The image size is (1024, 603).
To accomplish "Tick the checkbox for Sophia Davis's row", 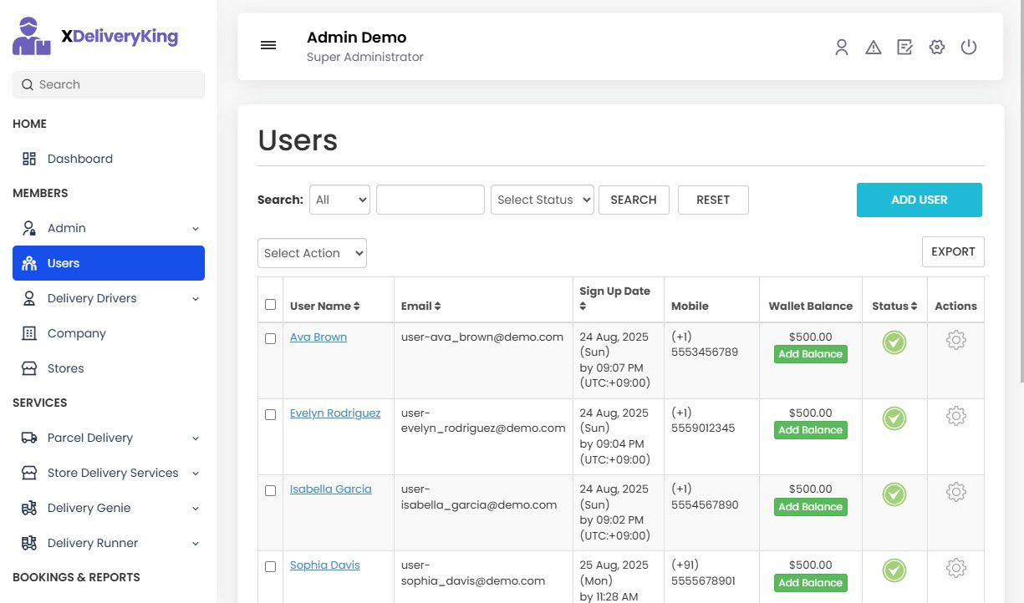I will tap(270, 566).
